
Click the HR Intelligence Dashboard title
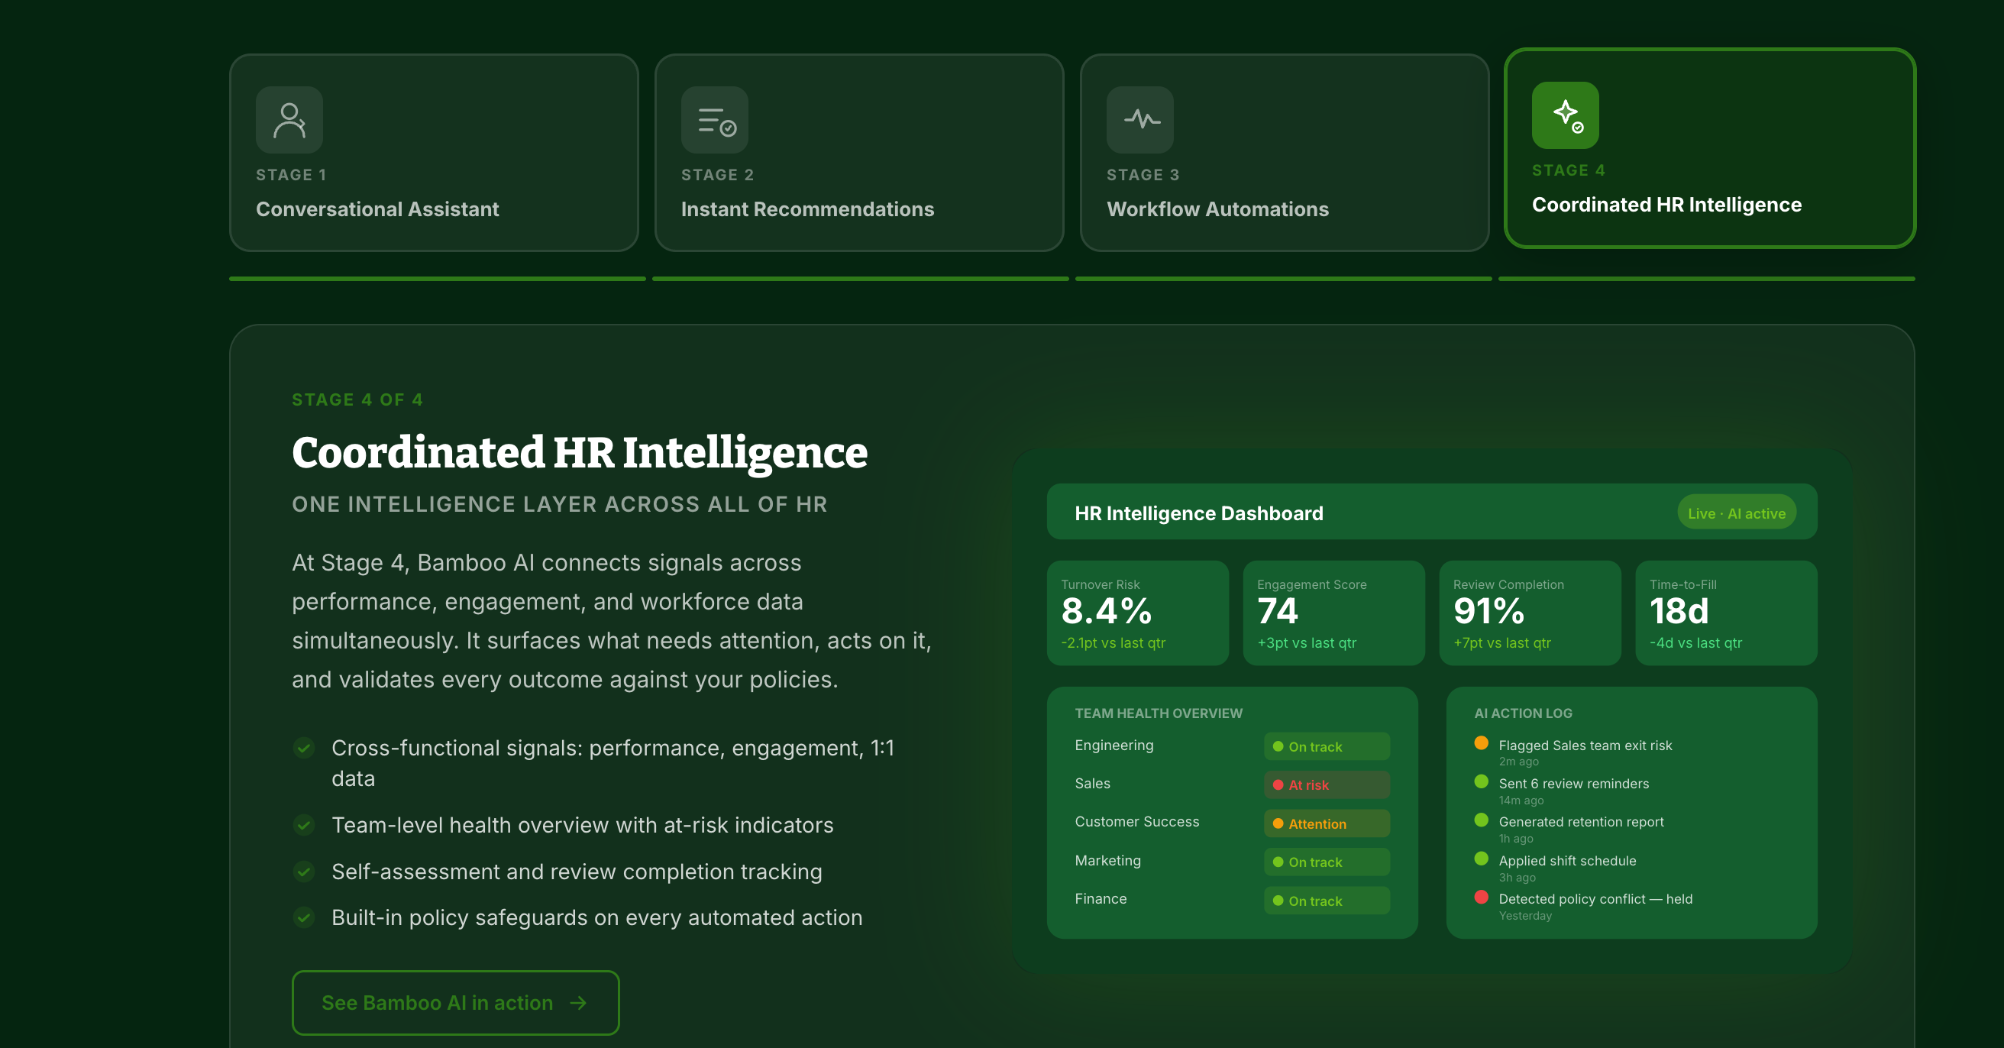point(1198,513)
